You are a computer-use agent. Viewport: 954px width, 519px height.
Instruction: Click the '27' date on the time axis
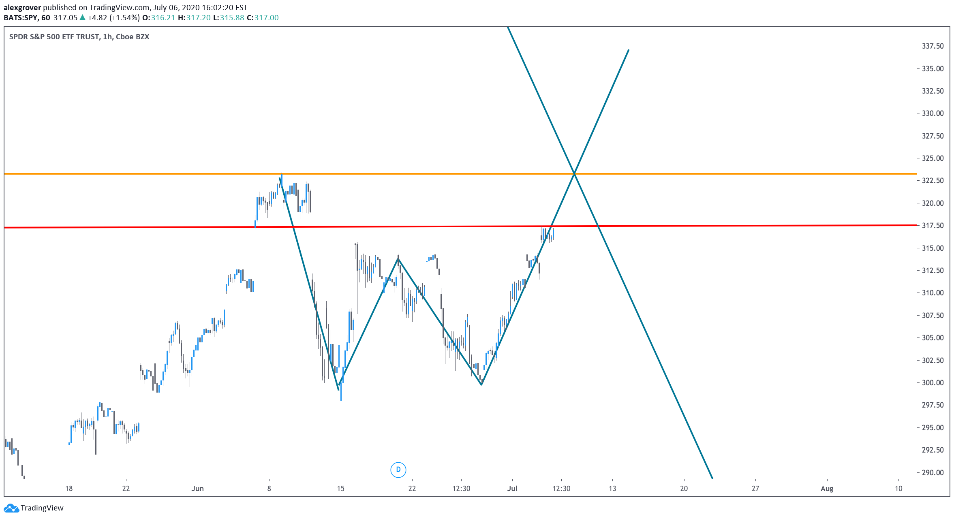[x=755, y=488]
